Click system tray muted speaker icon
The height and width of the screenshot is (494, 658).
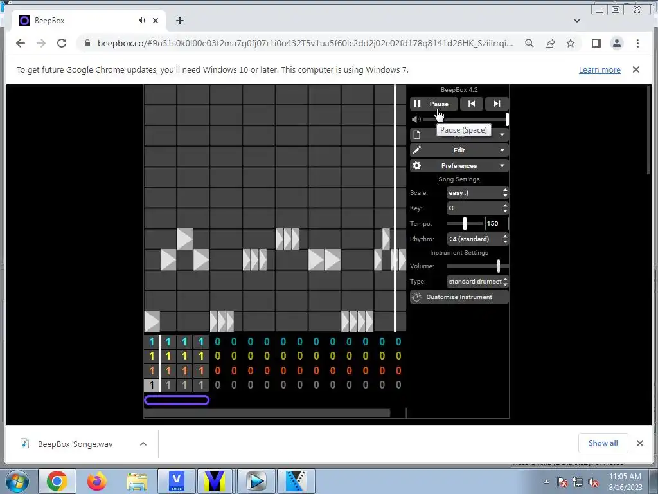(593, 482)
